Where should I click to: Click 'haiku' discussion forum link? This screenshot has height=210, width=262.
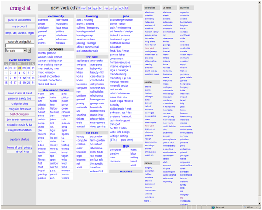53,97
